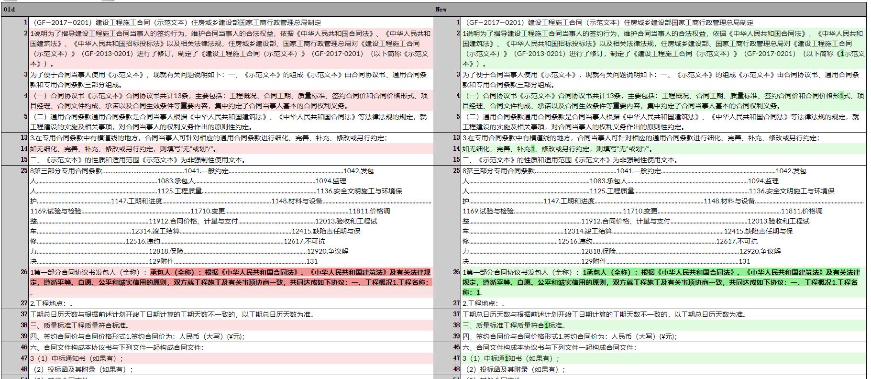Select line 1 GF-2017-0201 title in Old pane
871x379 pixels.
231,22
